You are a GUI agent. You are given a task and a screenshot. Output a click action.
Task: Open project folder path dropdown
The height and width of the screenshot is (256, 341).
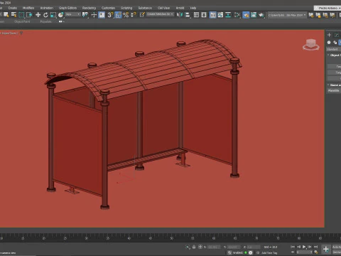[x=287, y=15]
